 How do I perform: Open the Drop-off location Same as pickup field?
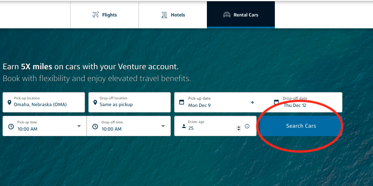point(130,102)
